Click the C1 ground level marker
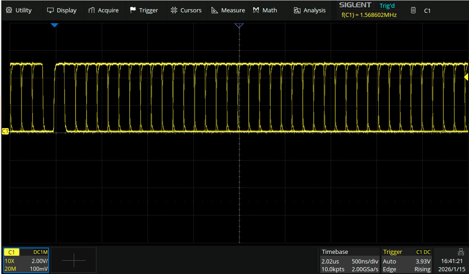Screen dimensions: 469x274 click(x=5, y=131)
